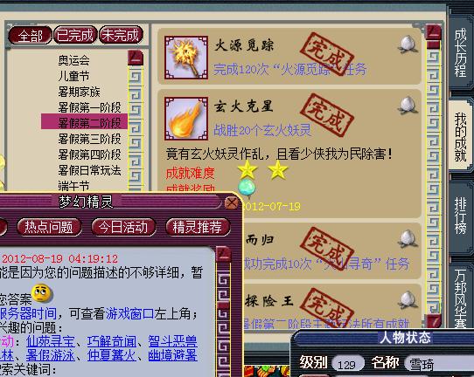
Task: Expand the 探险王 achievement entry
Action: pyautogui.click(x=332, y=306)
